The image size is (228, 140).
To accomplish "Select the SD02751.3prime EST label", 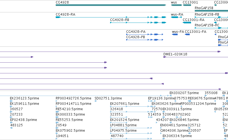I will (108, 98).
